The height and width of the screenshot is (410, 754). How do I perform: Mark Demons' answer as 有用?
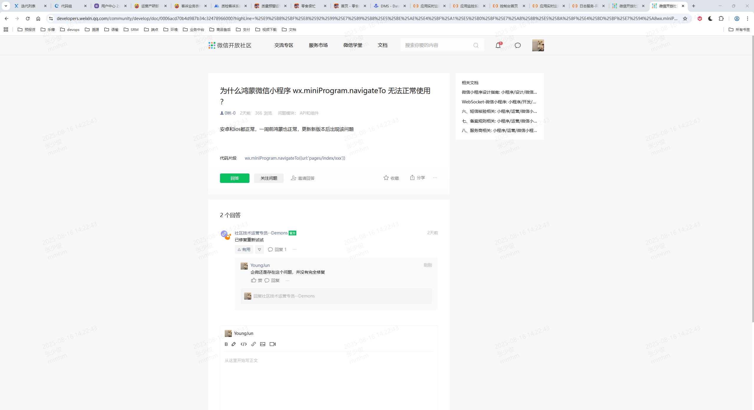click(x=244, y=249)
